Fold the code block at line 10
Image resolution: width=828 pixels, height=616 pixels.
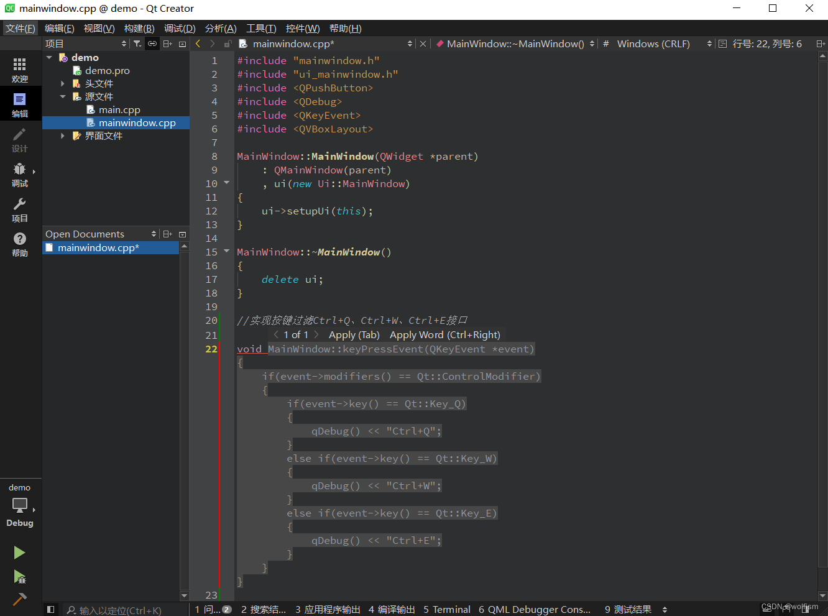[226, 183]
